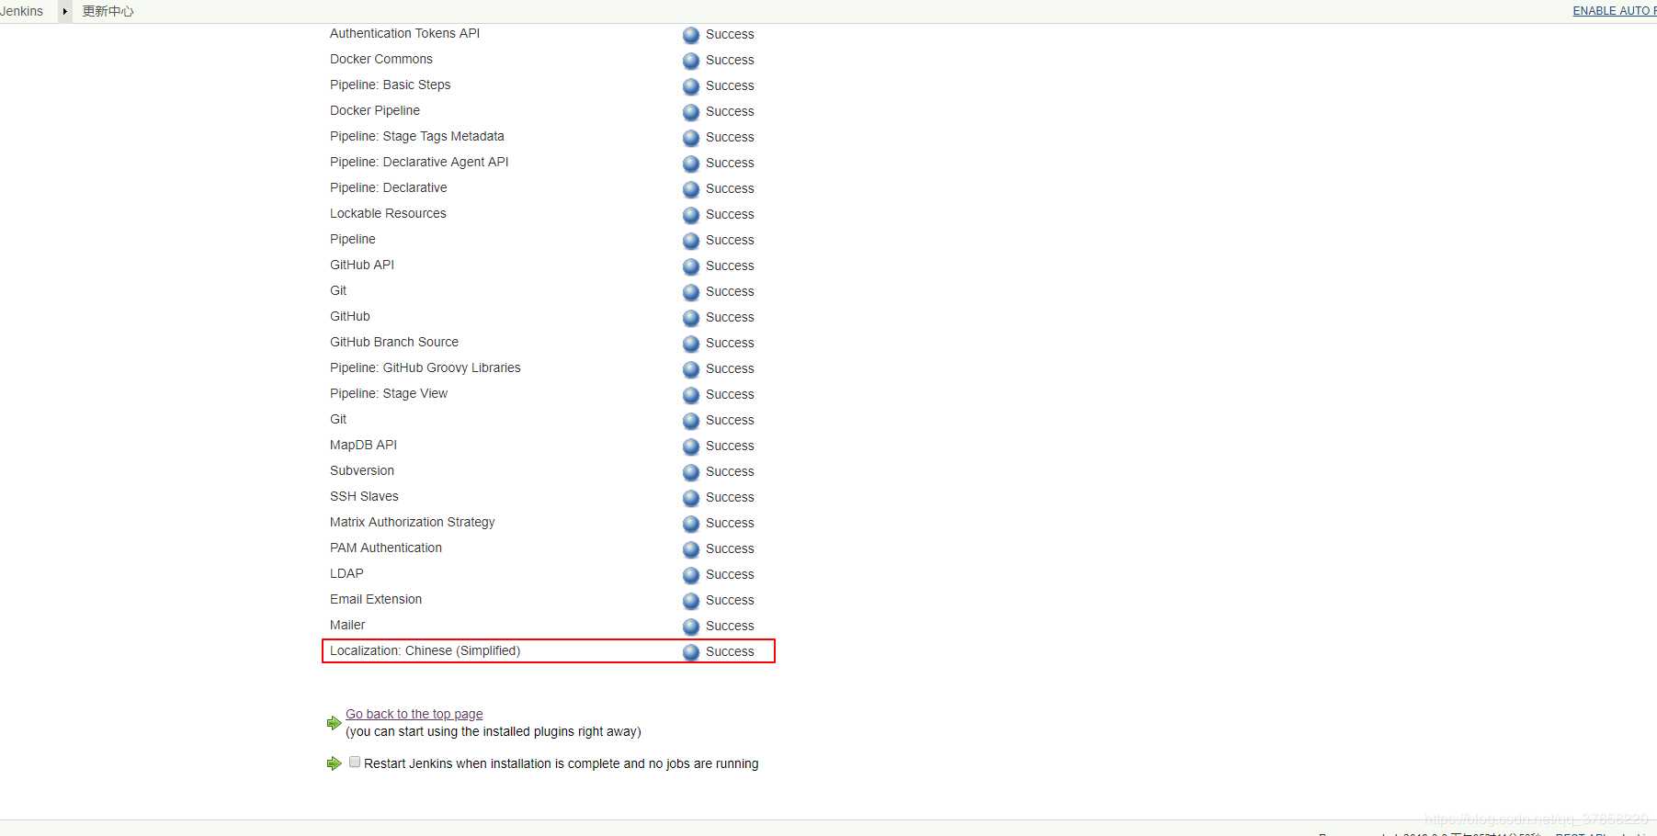Select the Authentication Tokens API plugin name
This screenshot has width=1657, height=836.
click(404, 33)
